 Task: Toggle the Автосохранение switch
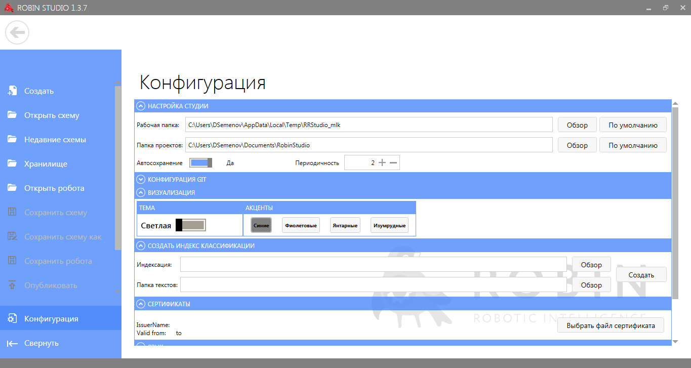(201, 162)
